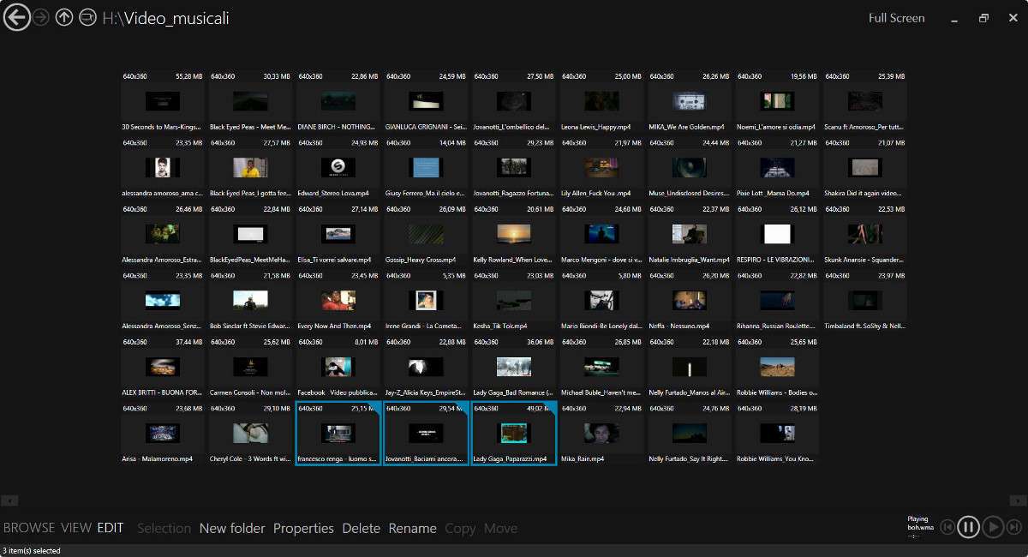The height and width of the screenshot is (557, 1028).
Task: Click the Copy command
Action: point(460,529)
